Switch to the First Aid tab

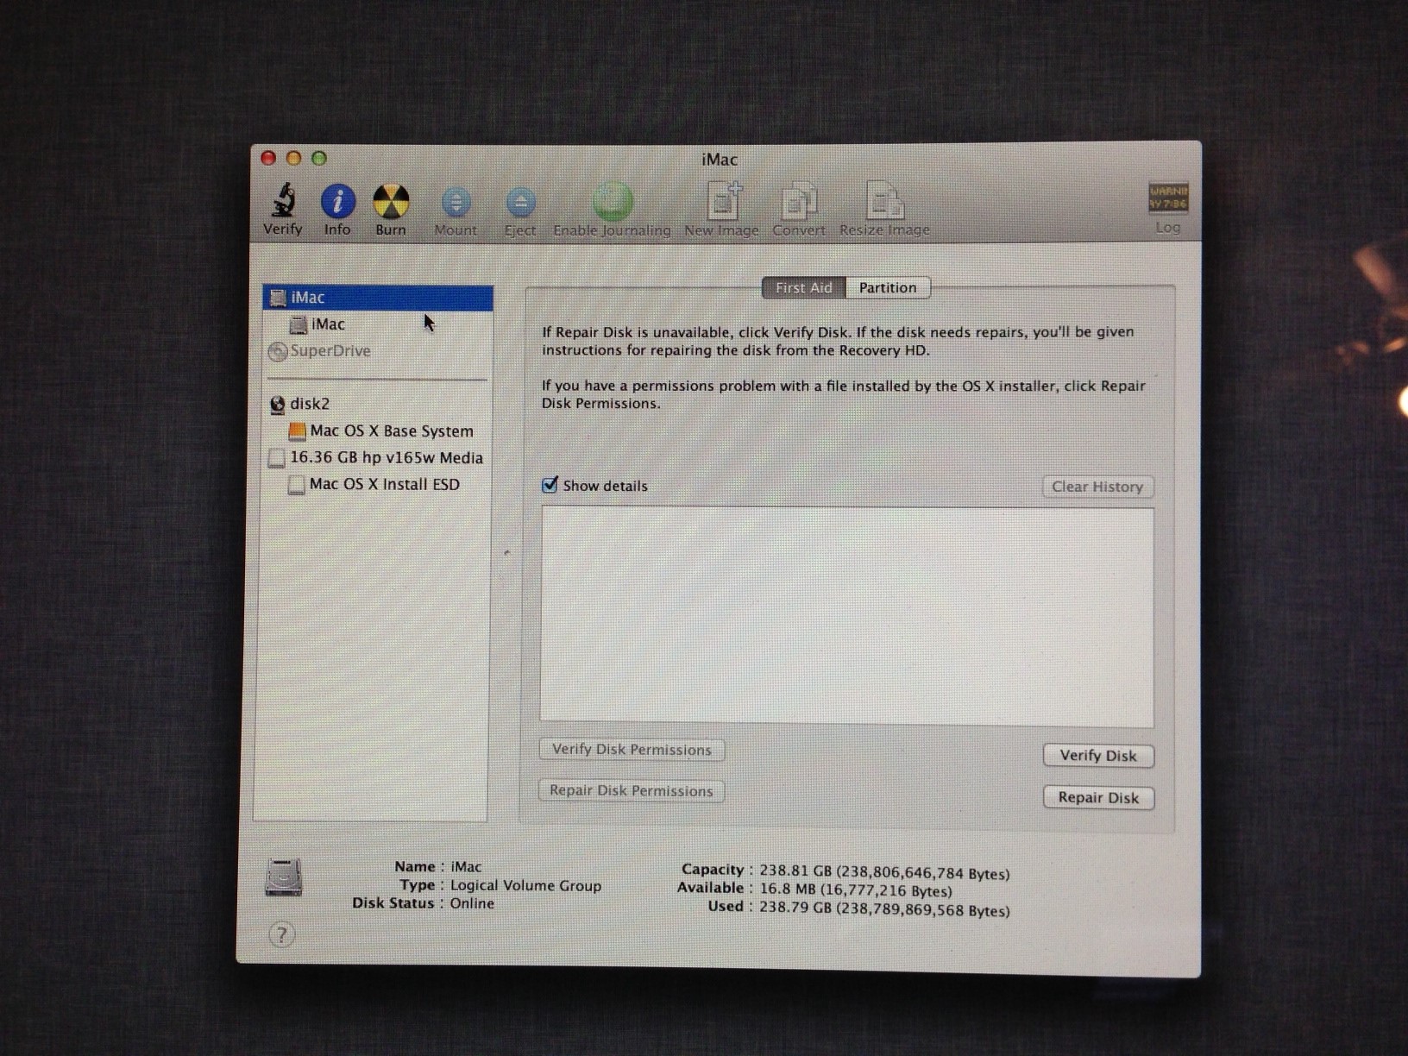pos(804,288)
